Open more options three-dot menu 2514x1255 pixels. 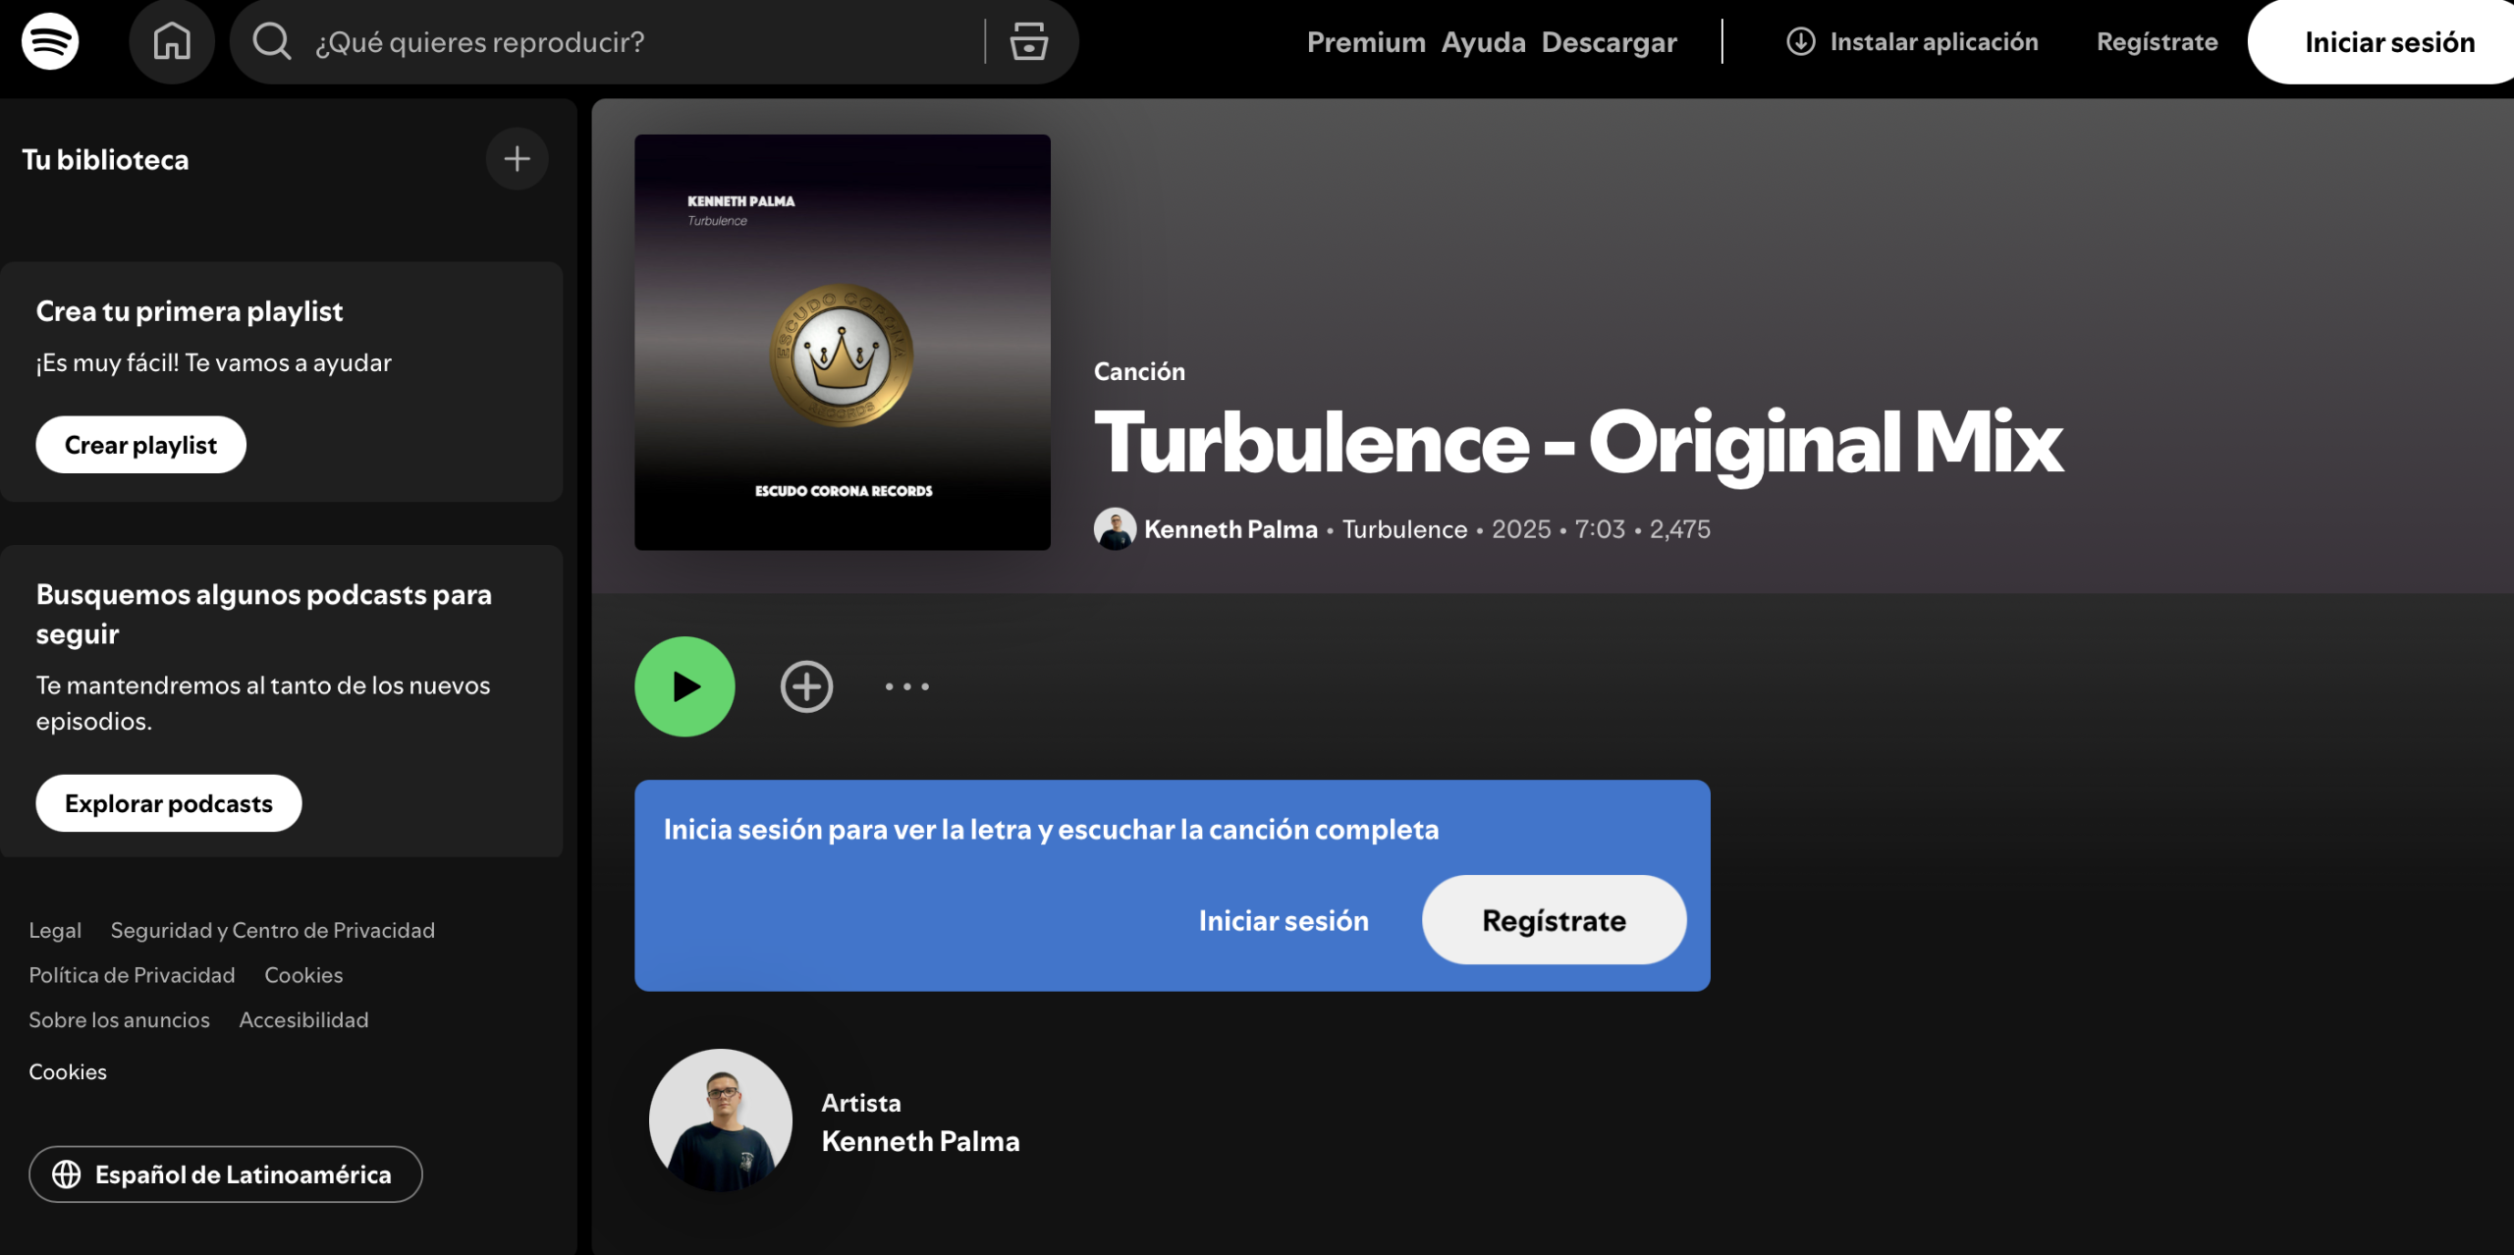pos(906,686)
